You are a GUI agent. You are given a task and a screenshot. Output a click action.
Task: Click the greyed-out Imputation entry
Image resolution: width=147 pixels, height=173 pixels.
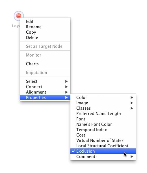coord(45,72)
